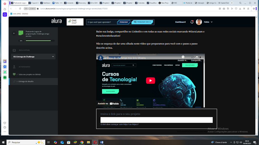Click the Alura logo
259x145 pixels.
tap(56, 21)
